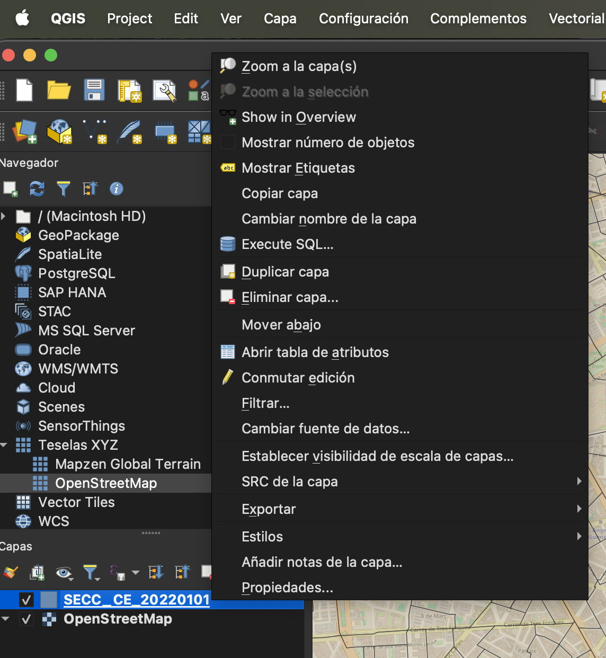Choose Mostrar Etiquetas
Viewport: 606px width, 658px height.
pos(400,168)
